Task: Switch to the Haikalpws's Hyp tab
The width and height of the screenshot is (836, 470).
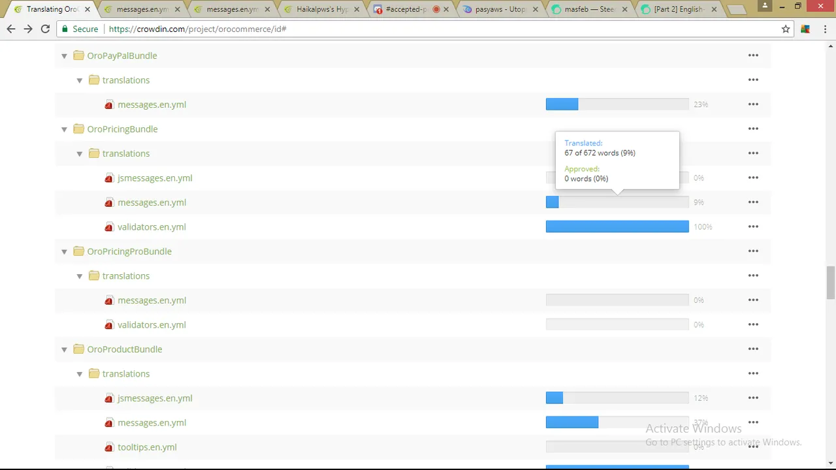Action: pyautogui.click(x=320, y=9)
